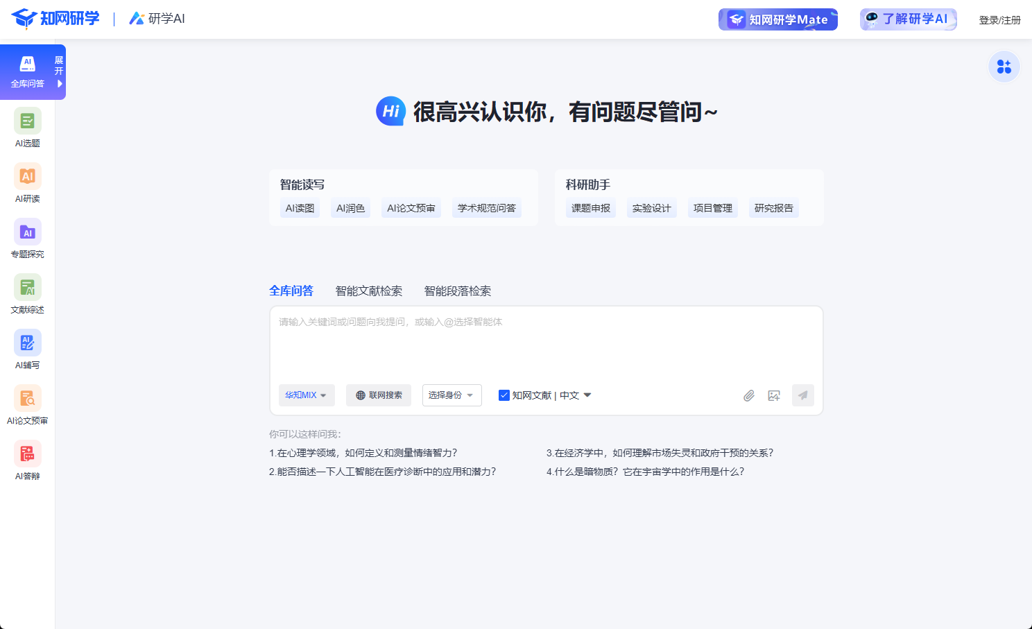Click sample question about 市场失灵和政府干预
This screenshot has height=629, width=1032.
(x=660, y=453)
